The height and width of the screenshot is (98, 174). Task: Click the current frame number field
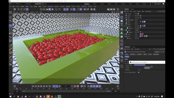pos(66,86)
